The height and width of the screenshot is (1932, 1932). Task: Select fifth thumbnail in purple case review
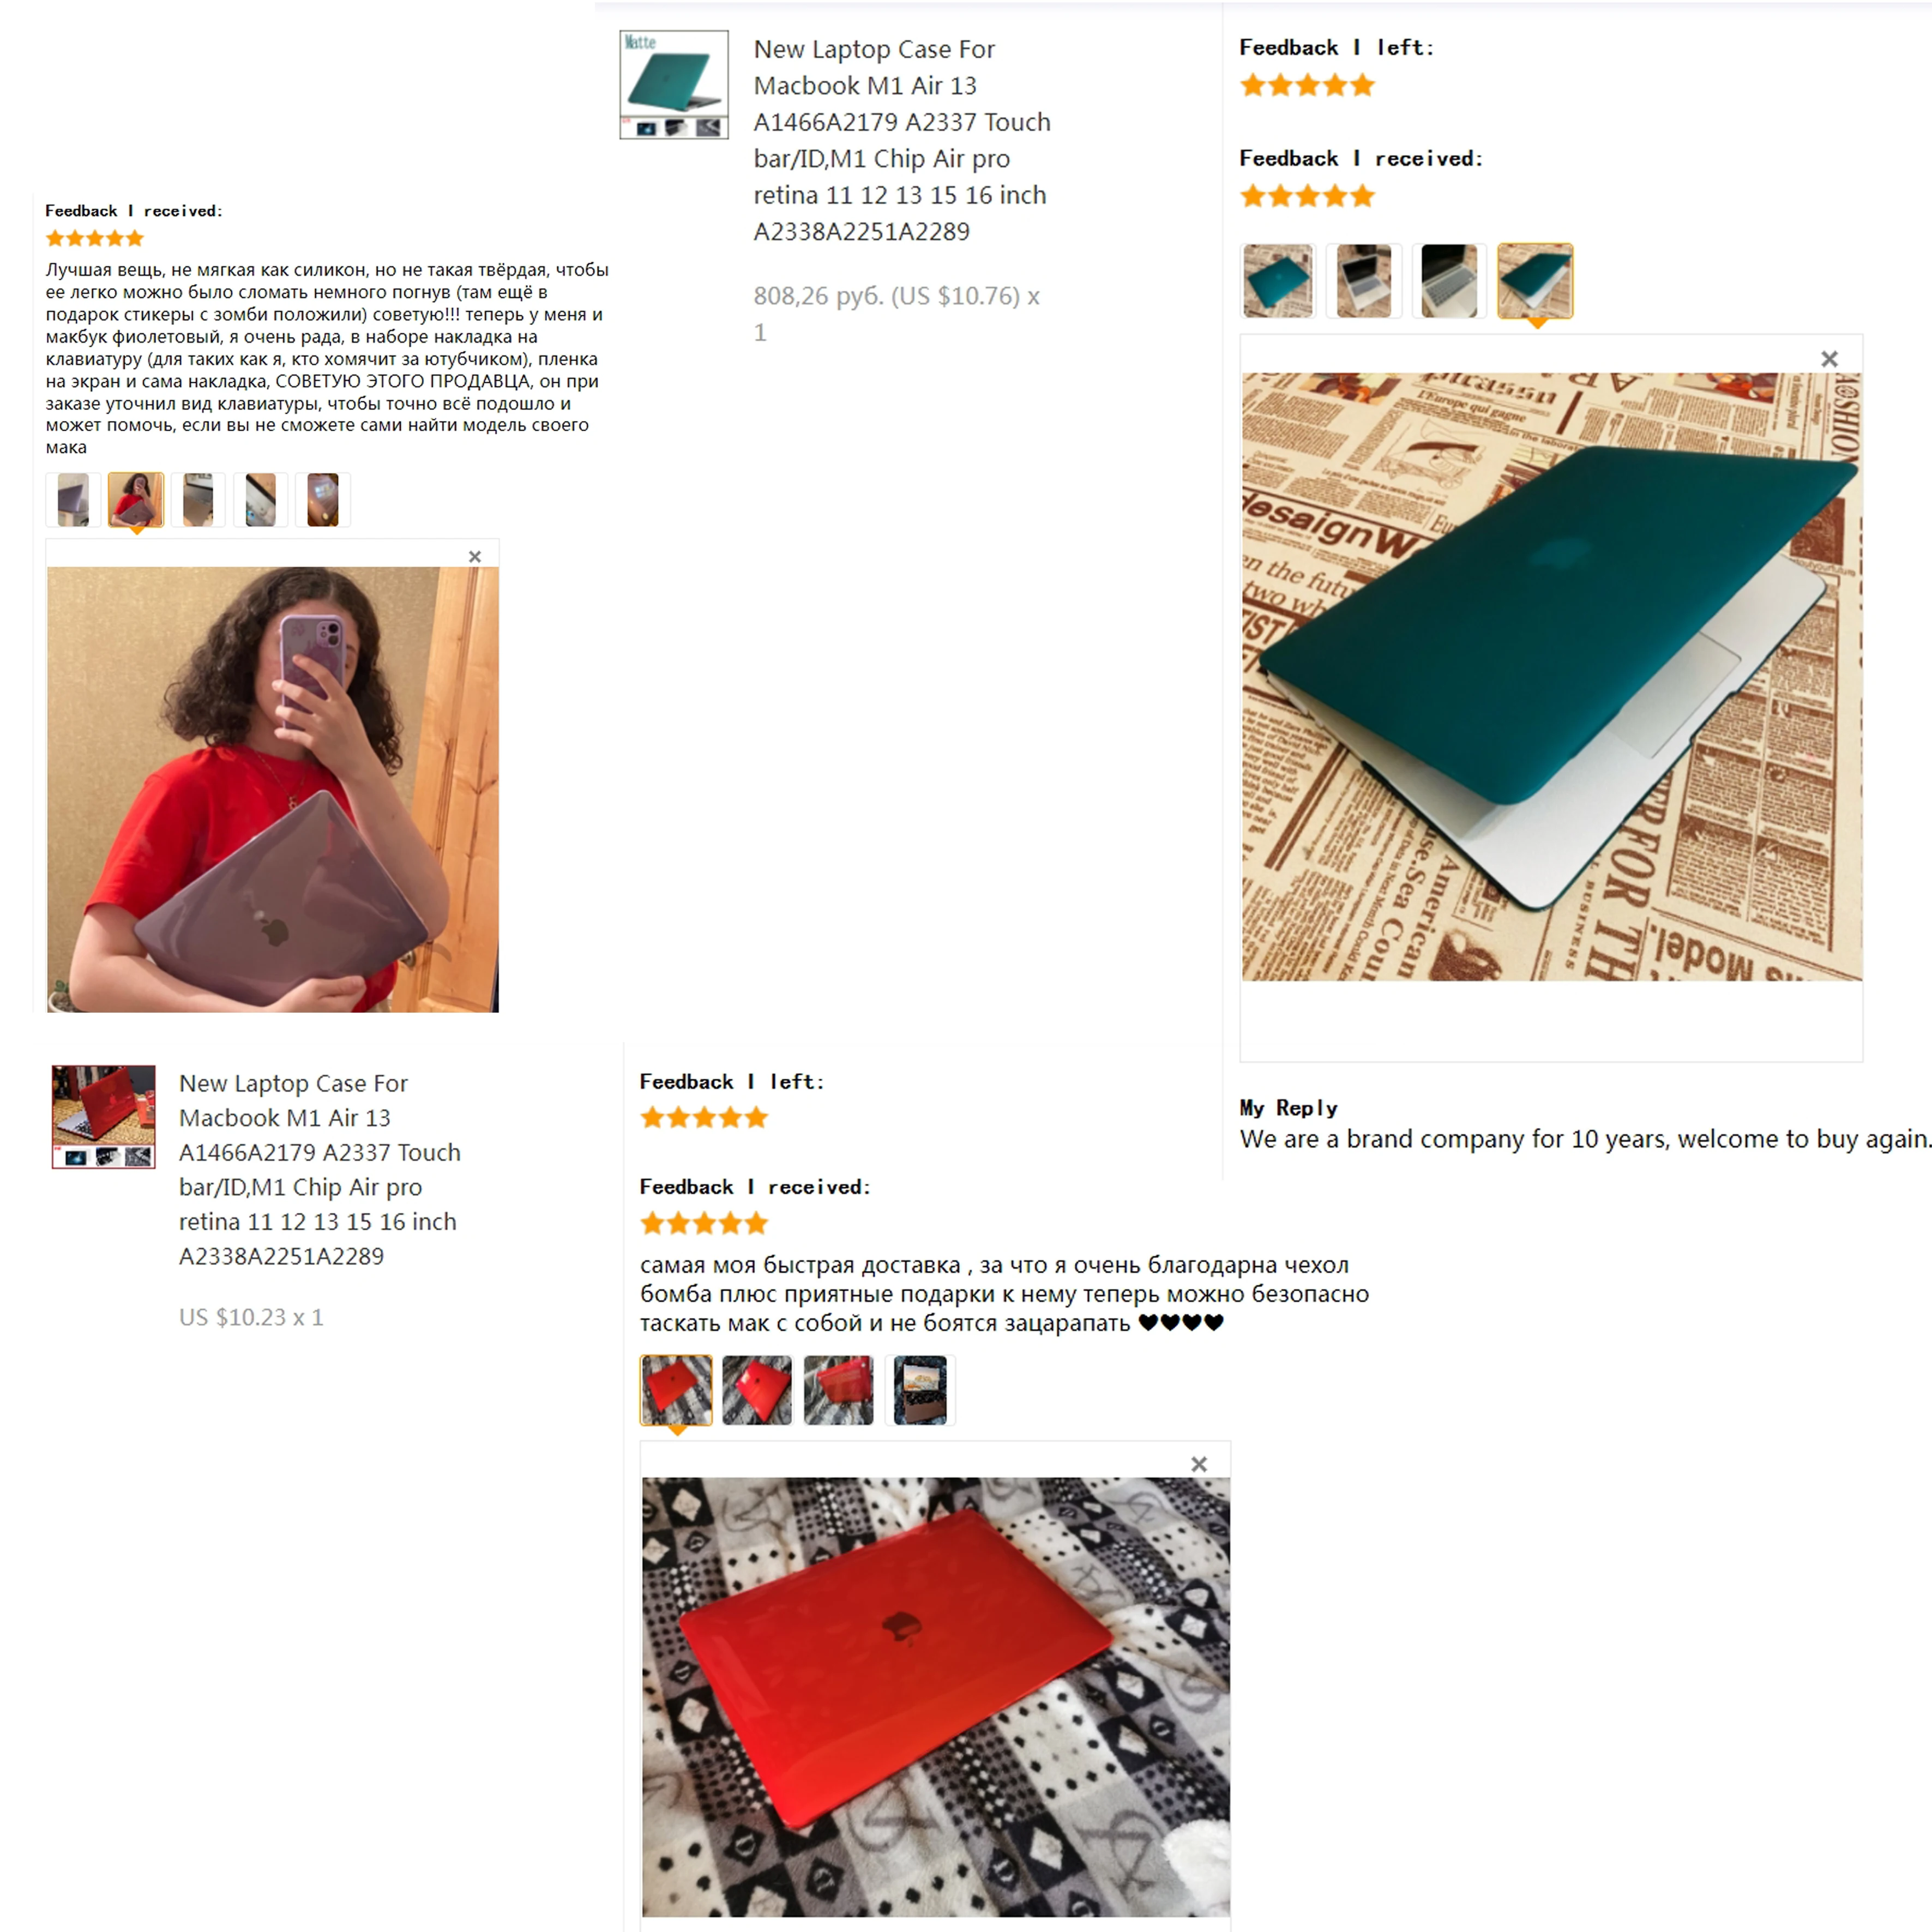click(323, 499)
